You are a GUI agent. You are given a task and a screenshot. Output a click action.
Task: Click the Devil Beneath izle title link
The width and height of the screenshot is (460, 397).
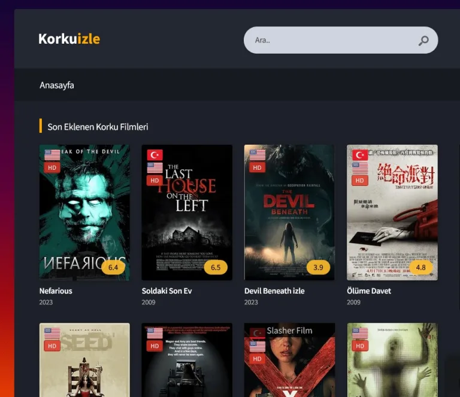point(274,291)
